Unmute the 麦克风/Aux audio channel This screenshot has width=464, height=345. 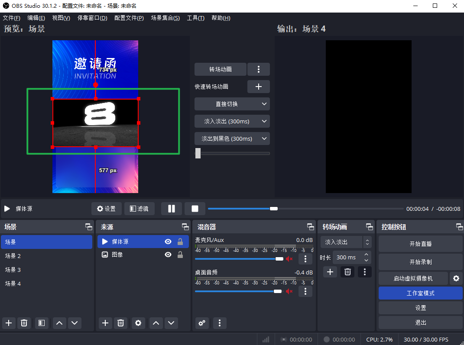[289, 259]
